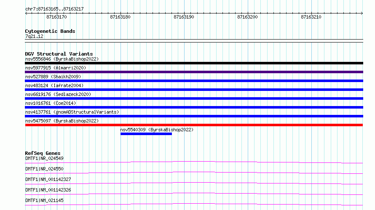Select the purple nsv5977915 variant bar
This screenshot has height=210, width=375.
(194, 72)
